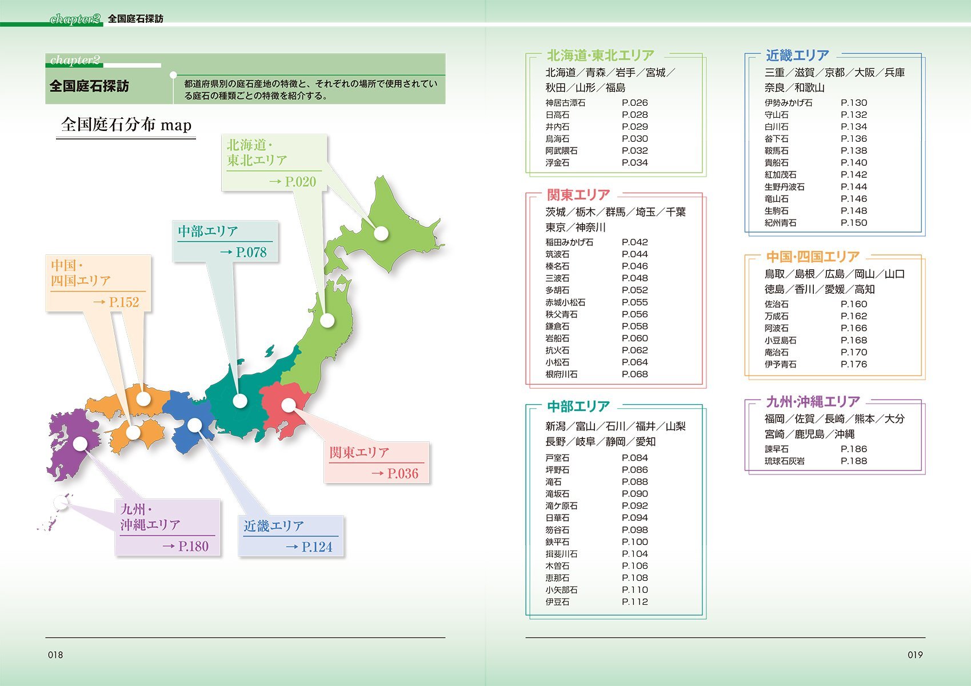Click the 関東エリア P.036 callout box
The image size is (971, 686).
(x=377, y=462)
